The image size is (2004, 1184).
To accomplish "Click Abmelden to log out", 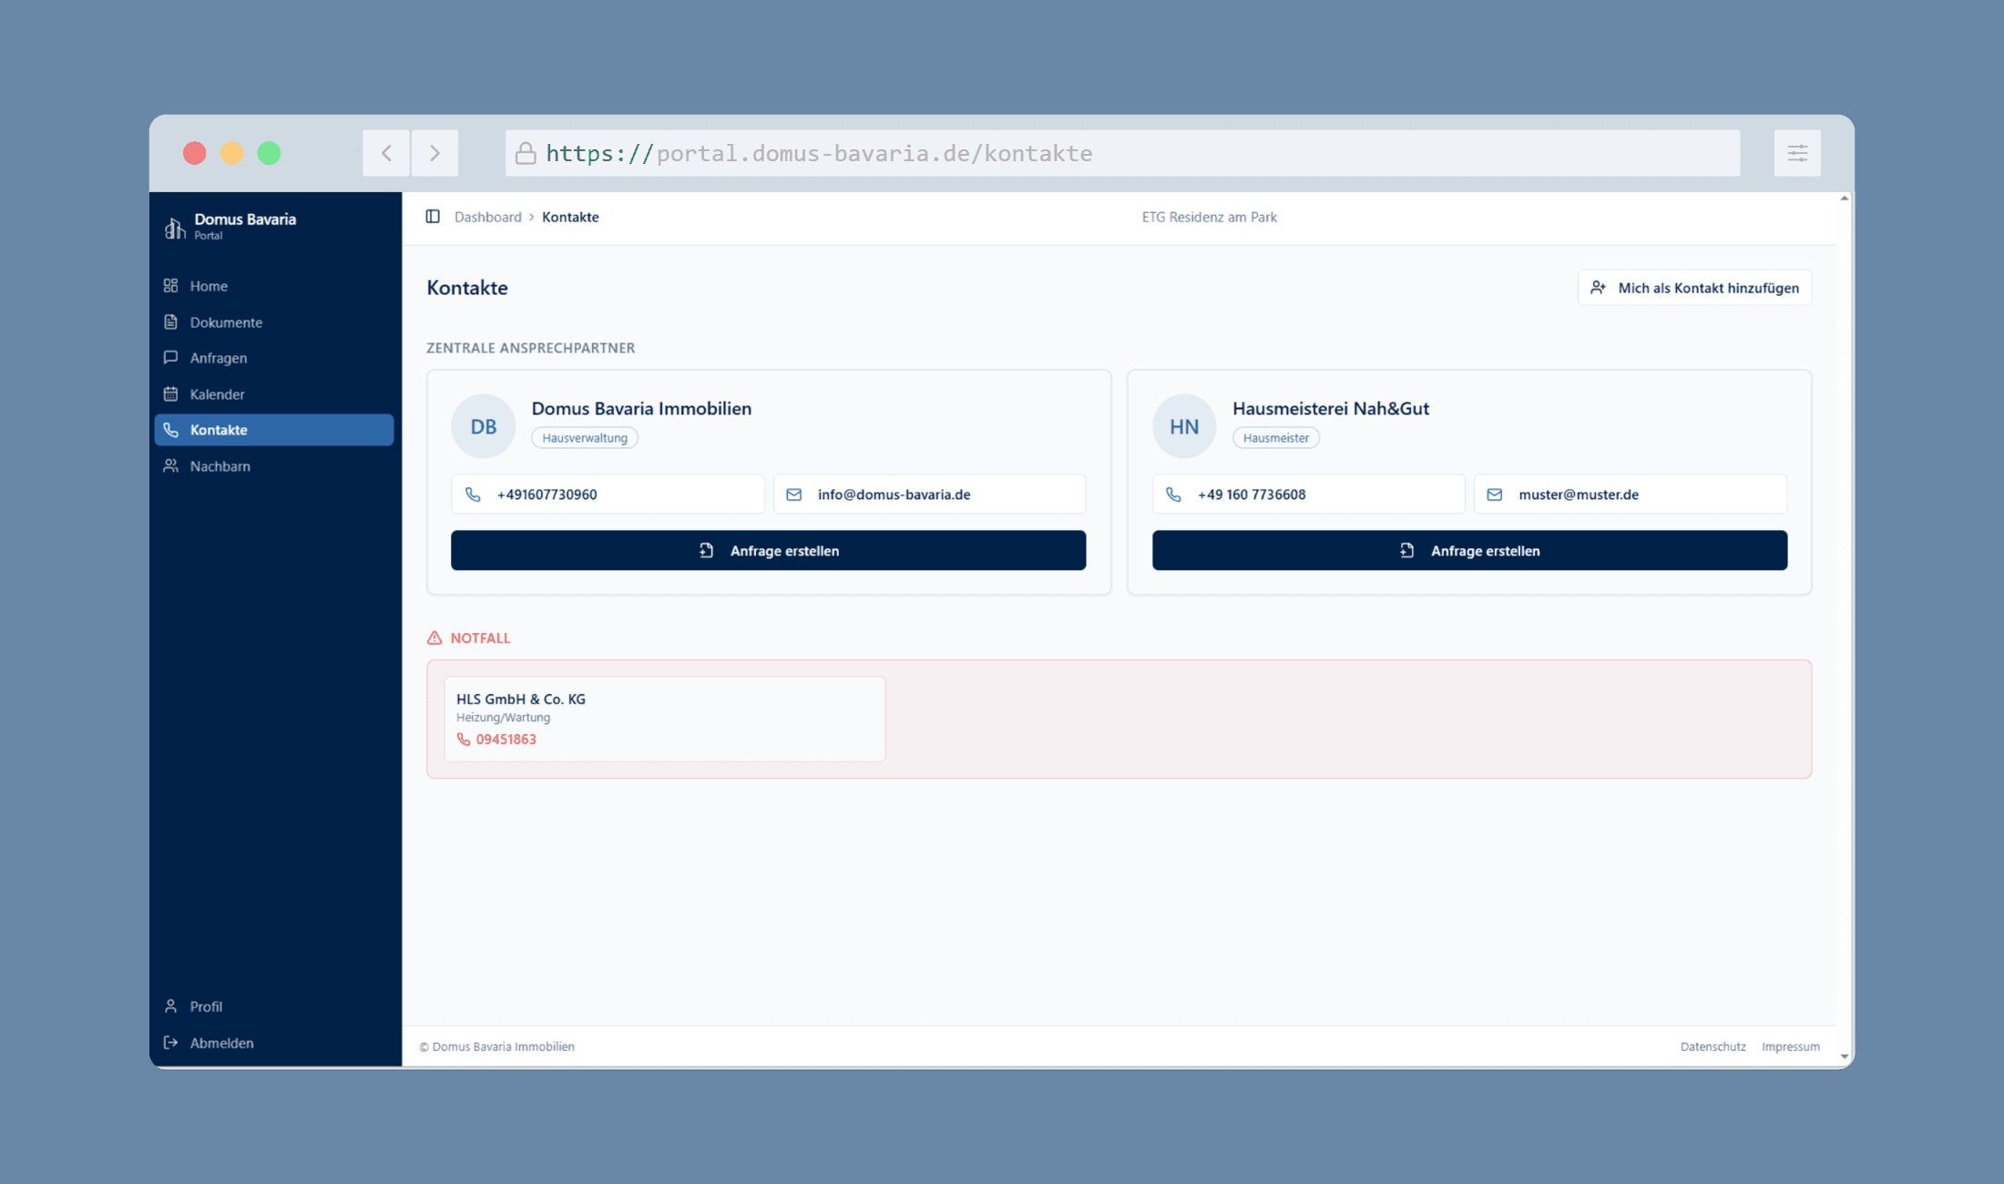I will (274, 1043).
